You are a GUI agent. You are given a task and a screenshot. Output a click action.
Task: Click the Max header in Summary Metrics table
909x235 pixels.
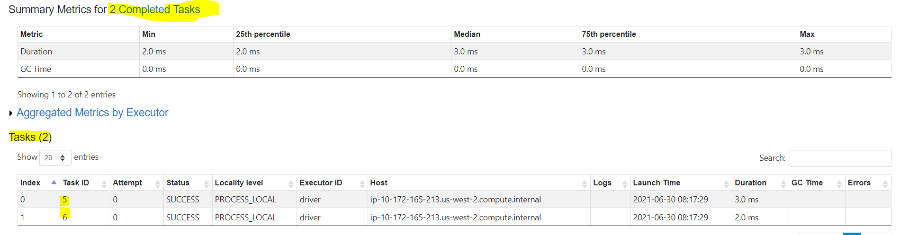(807, 34)
